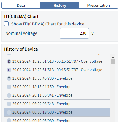Select first 29.02.2024 Over voltage event

pos(57,61)
